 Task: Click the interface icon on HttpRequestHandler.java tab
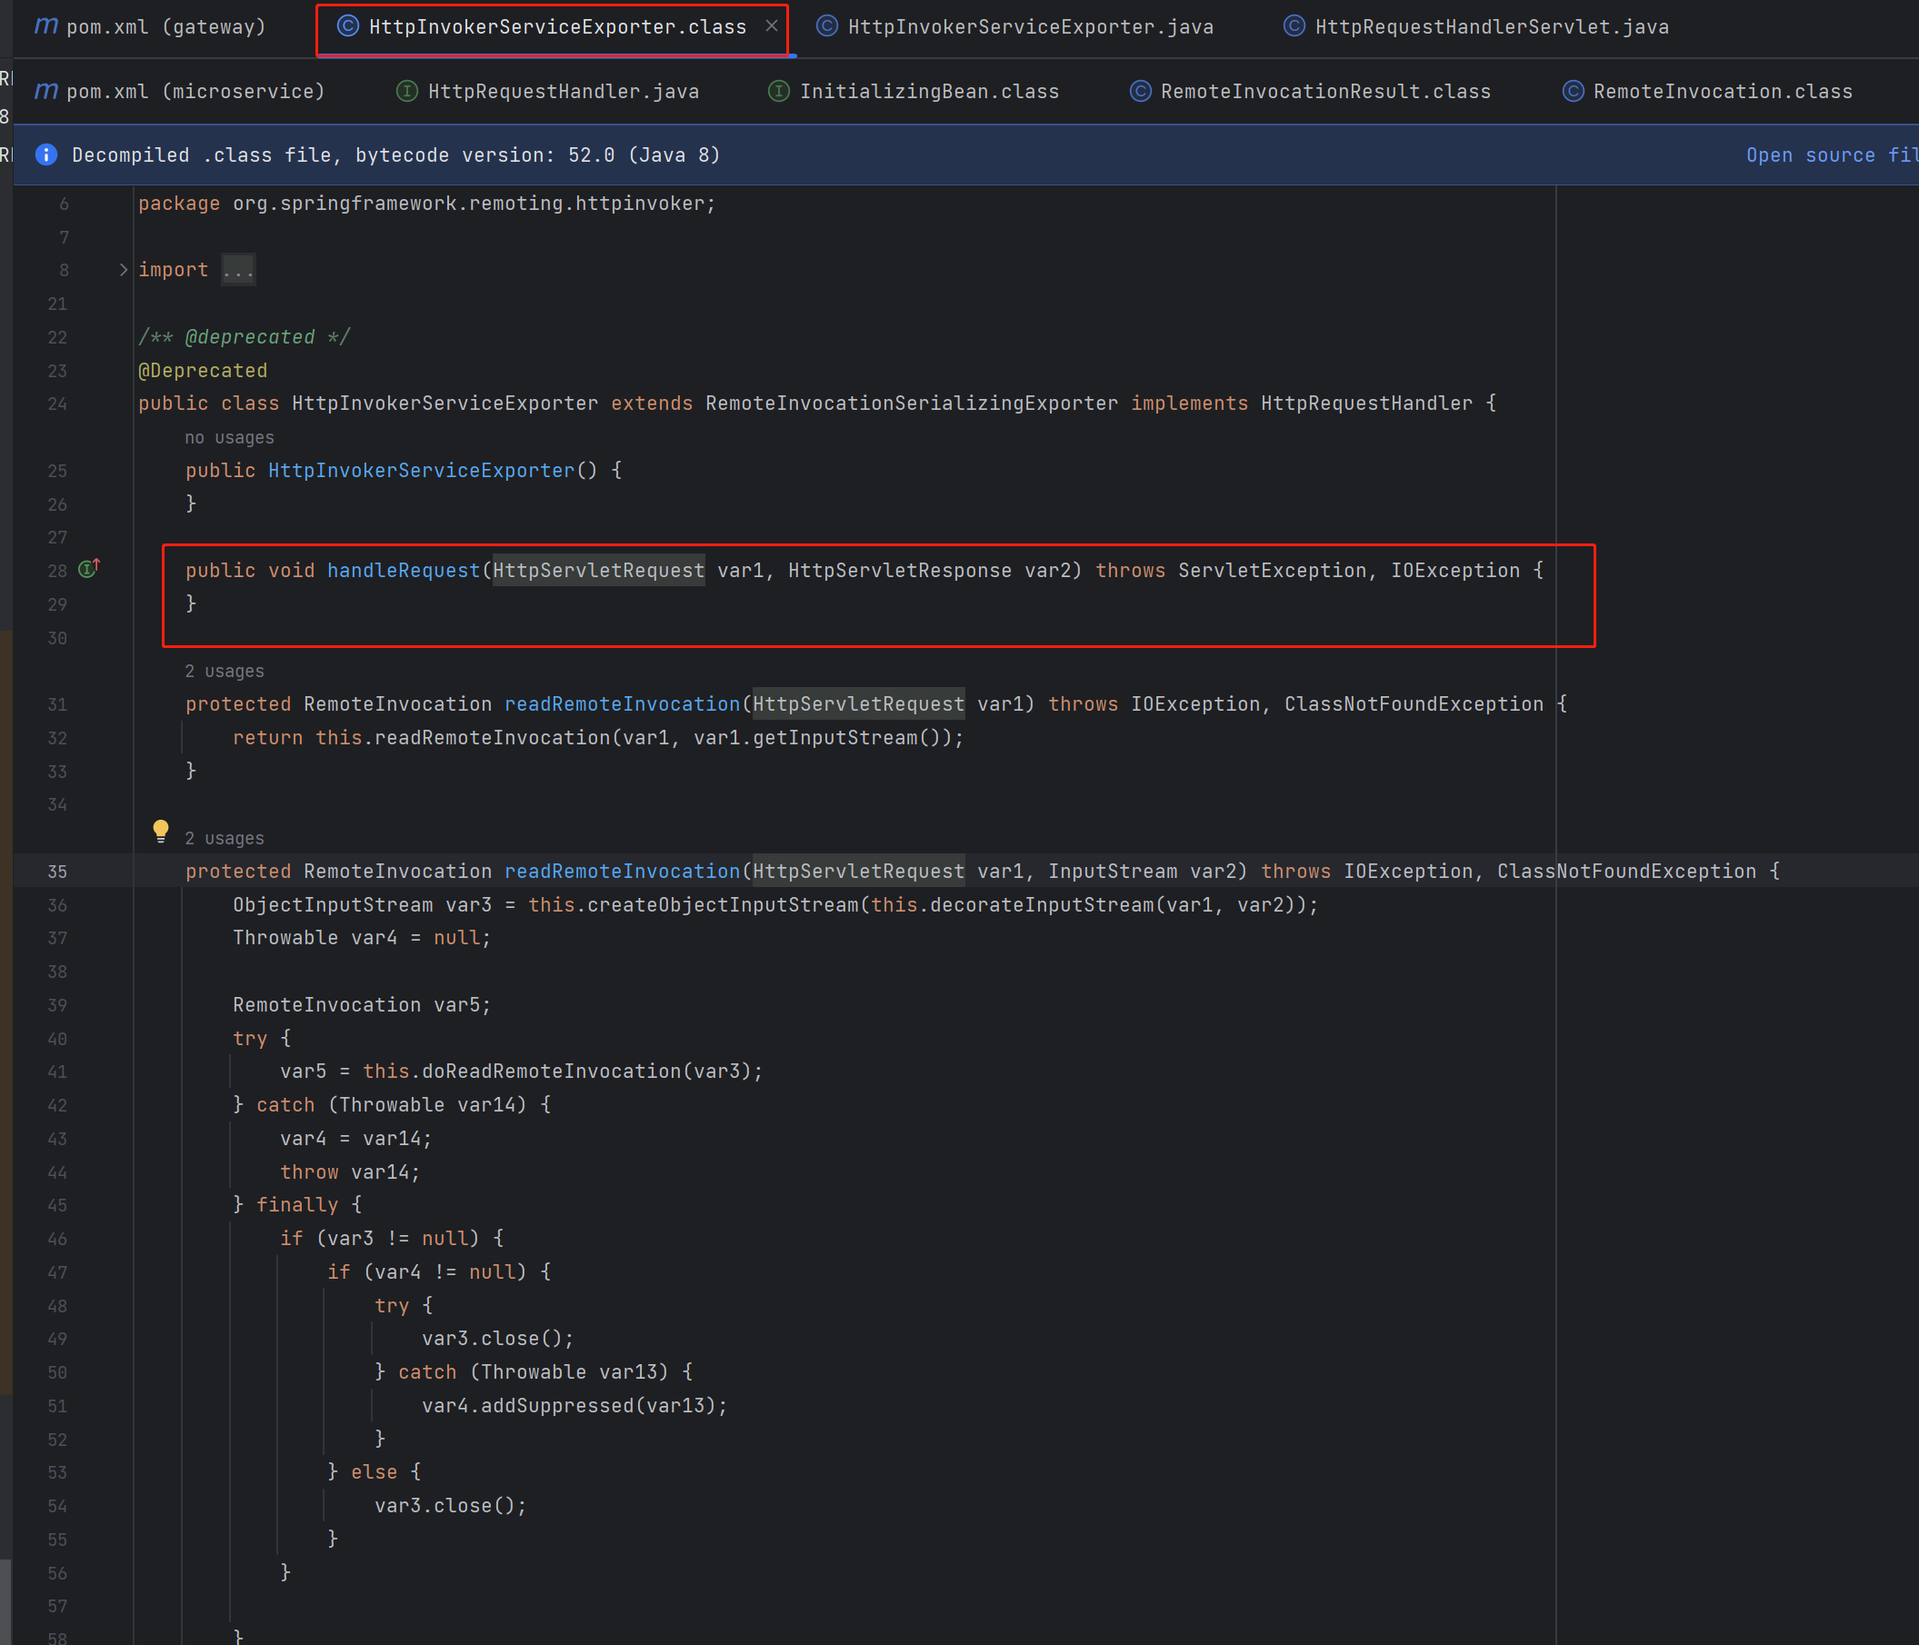tap(406, 91)
